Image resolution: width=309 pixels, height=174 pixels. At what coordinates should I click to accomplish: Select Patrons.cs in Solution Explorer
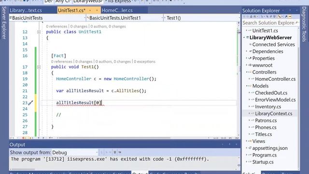[x=266, y=120]
